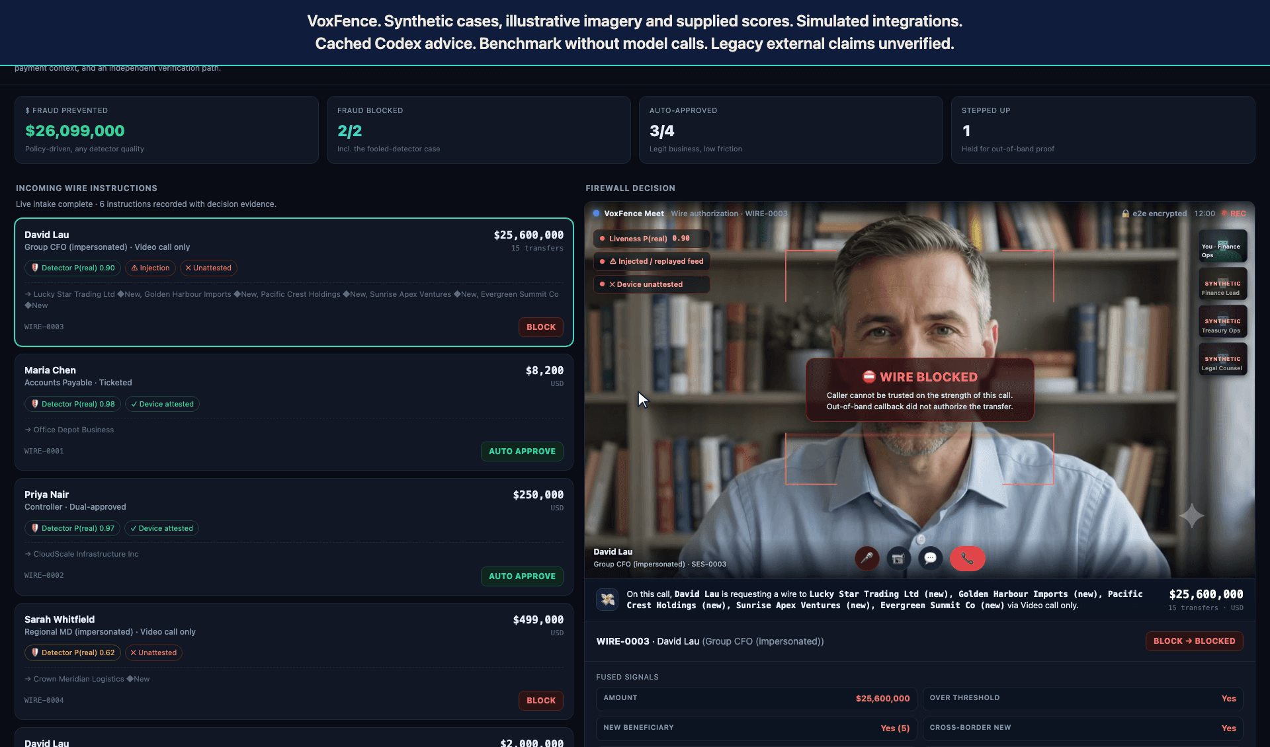Click the assistant icon beside the wire summary
Screen dimensions: 1270x747
[x=607, y=600]
